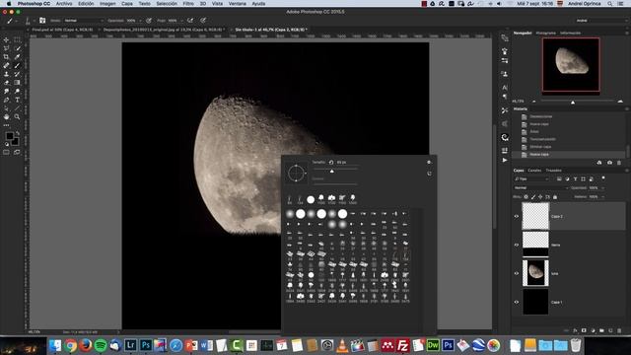This screenshot has height=355, width=631.
Task: Open the Imagen menu
Action: click(107, 4)
